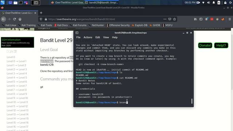Launch terminal from the top panel icon

click(x=21, y=3)
